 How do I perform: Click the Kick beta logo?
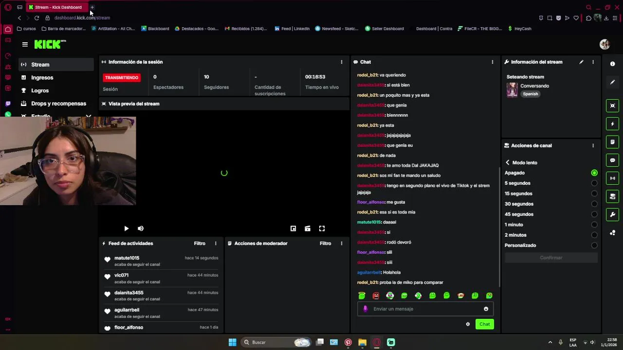coord(50,44)
